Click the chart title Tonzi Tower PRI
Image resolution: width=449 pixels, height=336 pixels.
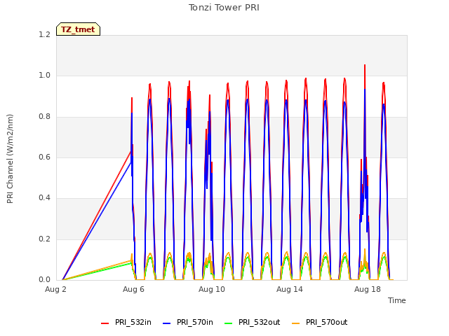(x=224, y=8)
